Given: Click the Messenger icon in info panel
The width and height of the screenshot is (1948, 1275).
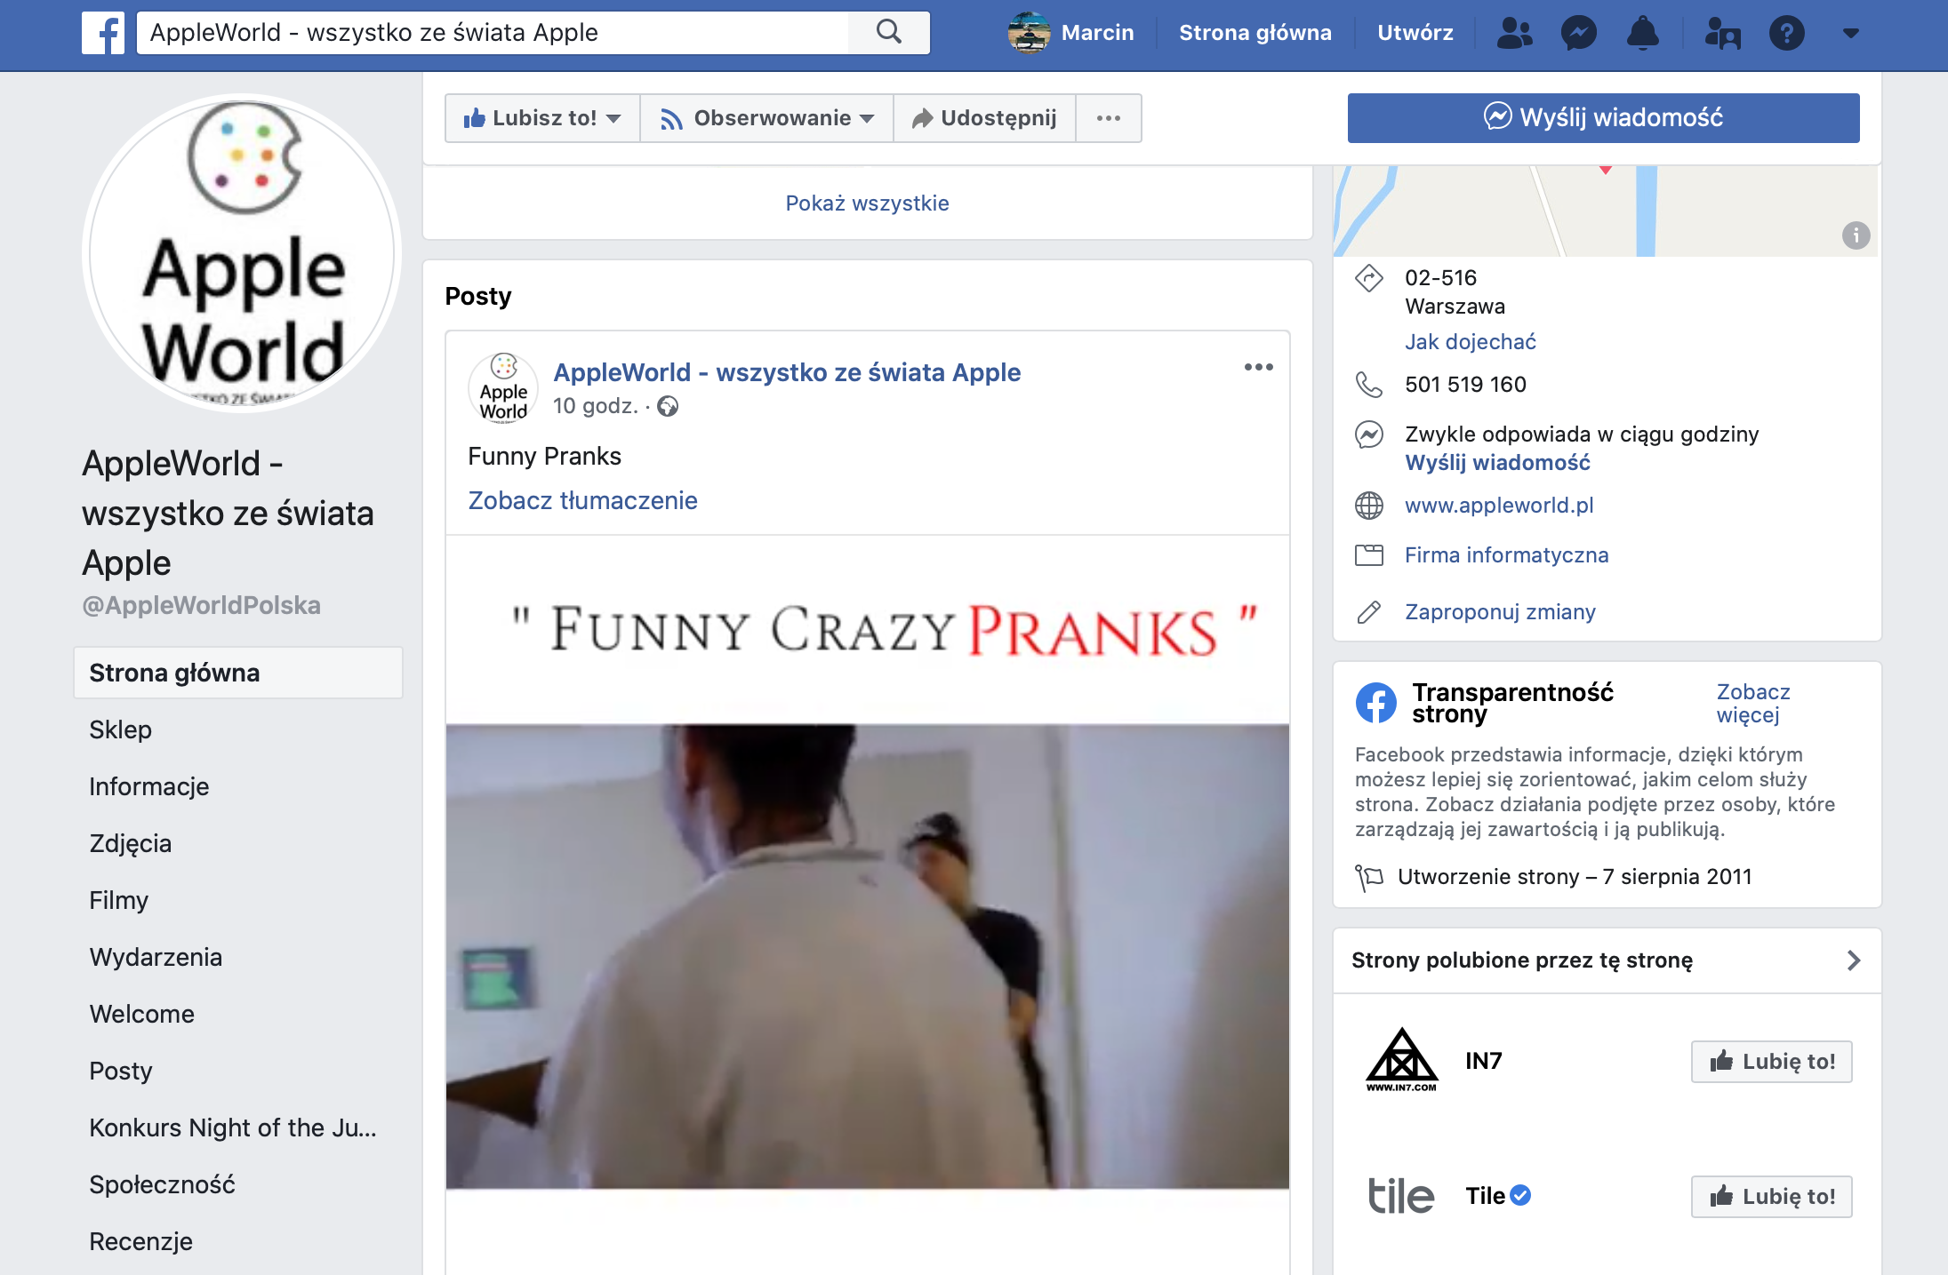Looking at the screenshot, I should click(x=1369, y=434).
